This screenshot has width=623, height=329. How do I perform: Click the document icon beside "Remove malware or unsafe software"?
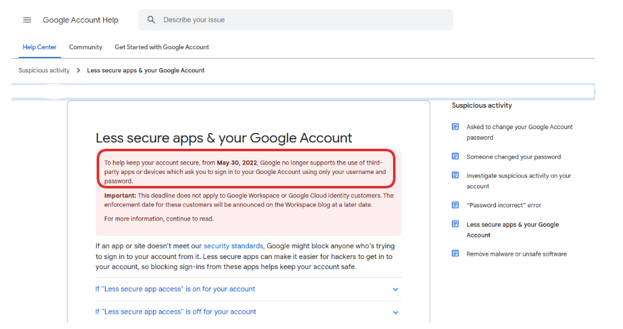(455, 254)
